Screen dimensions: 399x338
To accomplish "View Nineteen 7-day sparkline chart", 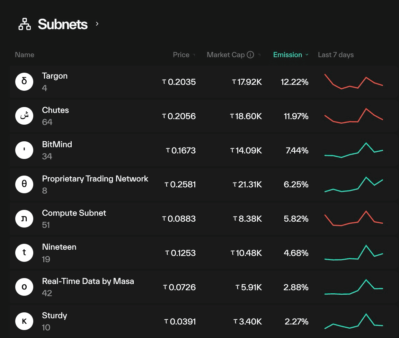I will coord(354,252).
